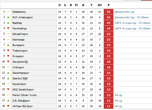Click the red down arrow beside Trabzonspor

8,51
